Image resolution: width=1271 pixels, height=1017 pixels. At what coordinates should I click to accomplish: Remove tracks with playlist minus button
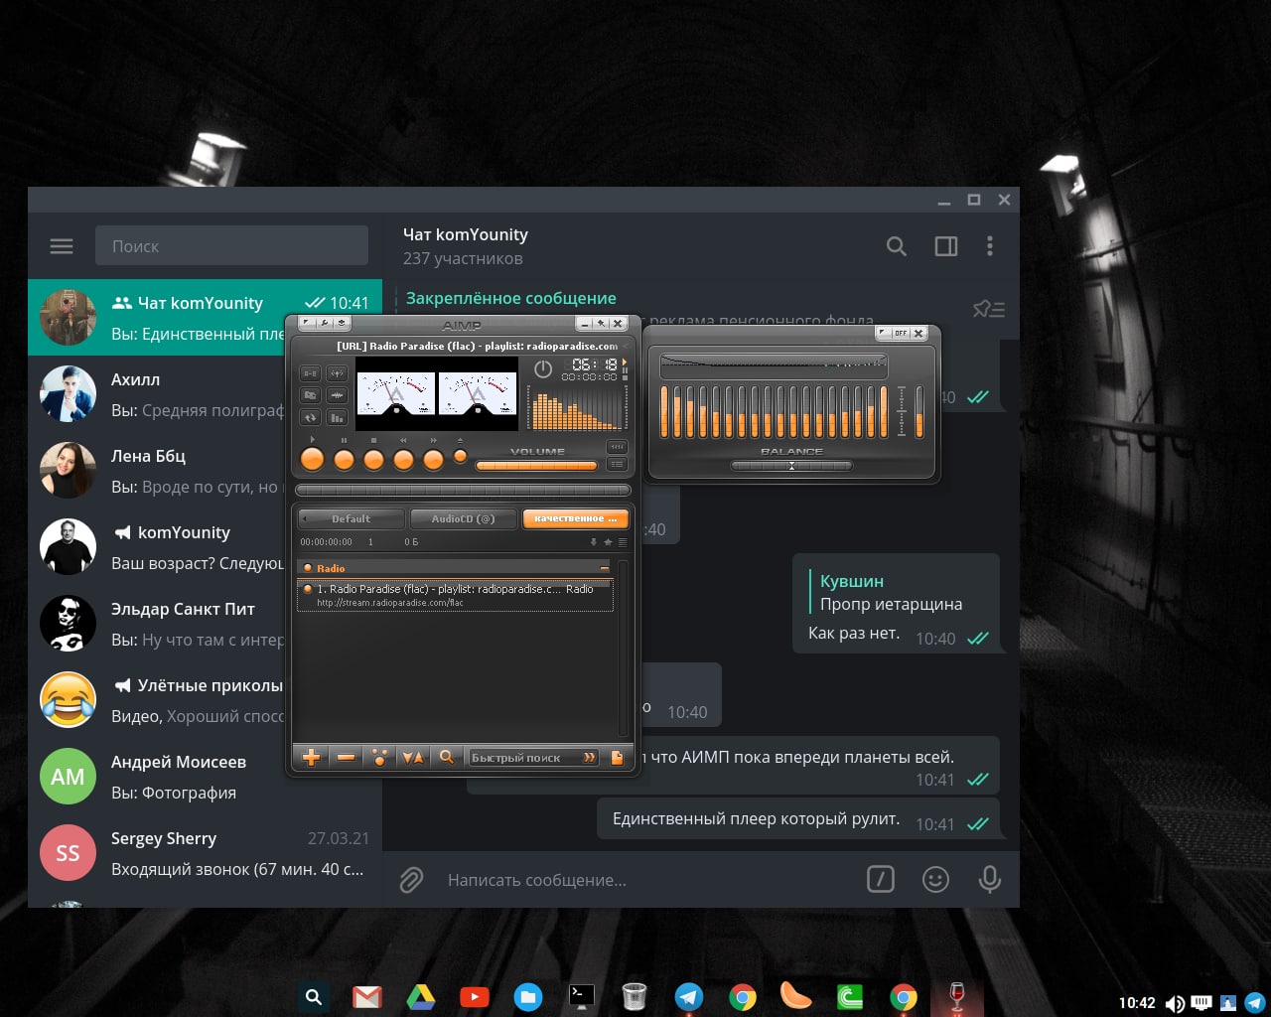click(346, 758)
